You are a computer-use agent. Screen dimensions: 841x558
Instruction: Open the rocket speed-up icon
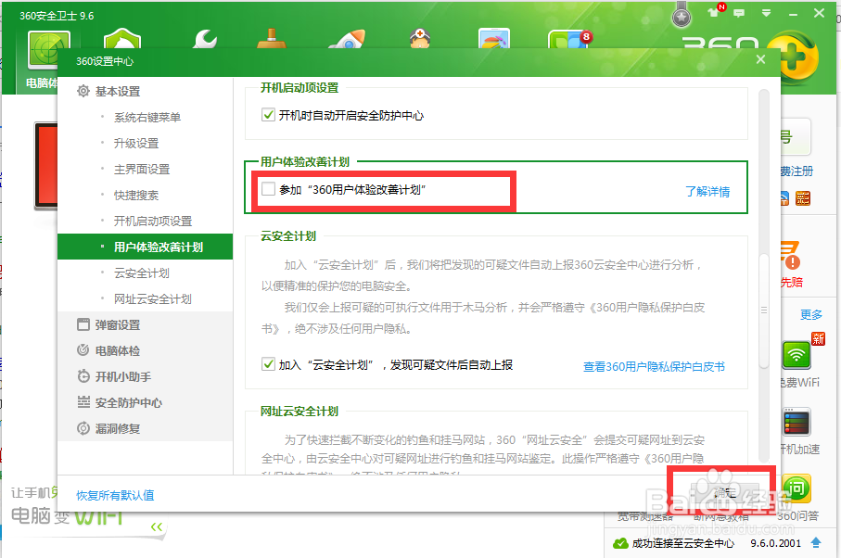(348, 39)
